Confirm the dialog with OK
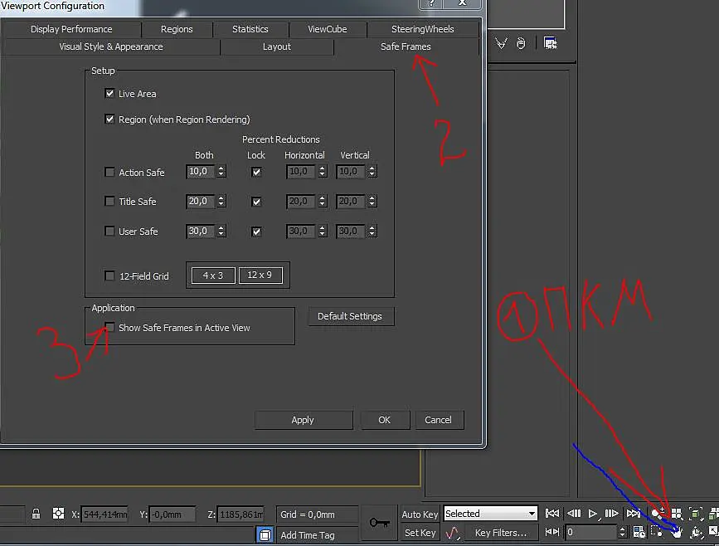Viewport: 719px width, 546px height. coord(385,420)
